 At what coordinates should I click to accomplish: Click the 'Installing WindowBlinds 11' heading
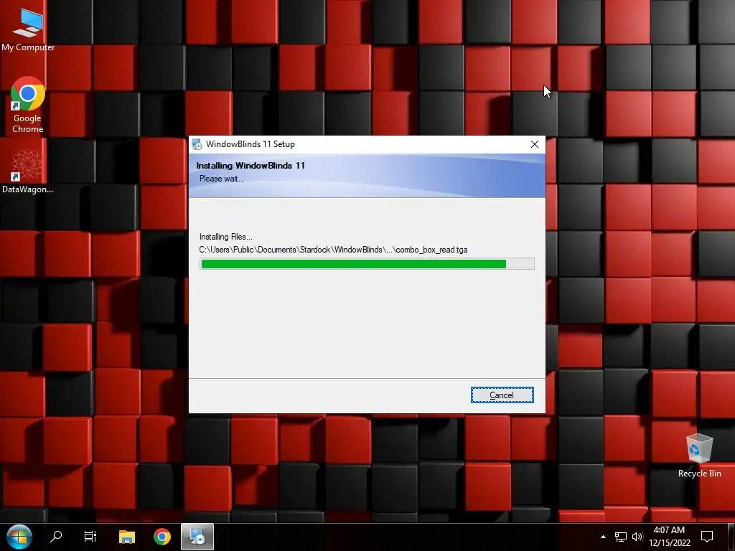251,166
